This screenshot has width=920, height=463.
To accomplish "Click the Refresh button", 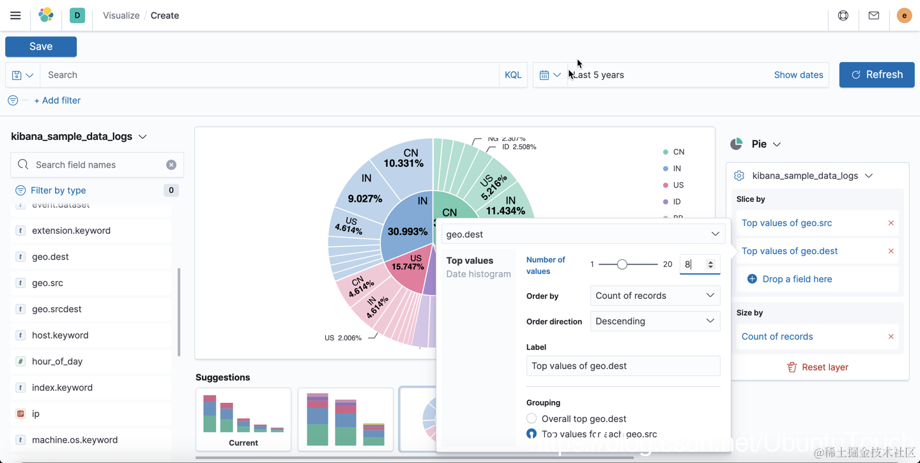I will click(x=877, y=75).
